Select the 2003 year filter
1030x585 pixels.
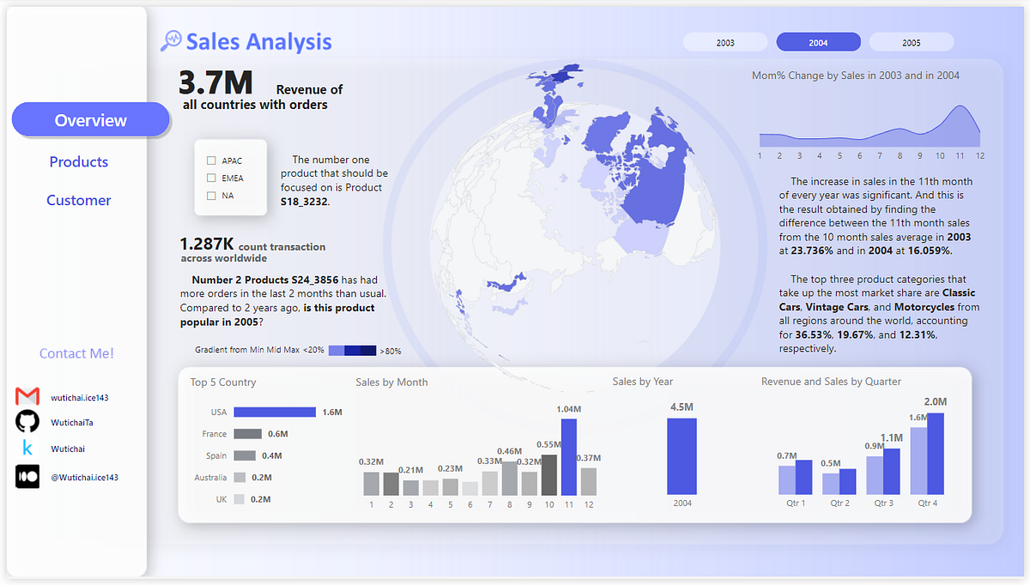[725, 41]
